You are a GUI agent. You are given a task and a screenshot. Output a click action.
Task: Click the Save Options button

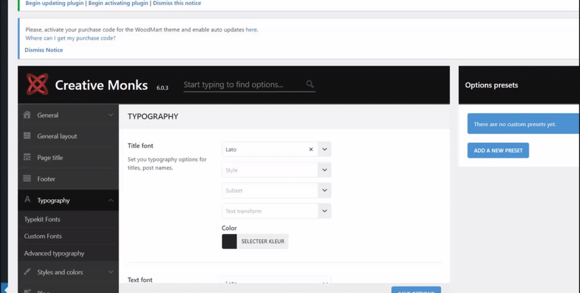coord(416,290)
